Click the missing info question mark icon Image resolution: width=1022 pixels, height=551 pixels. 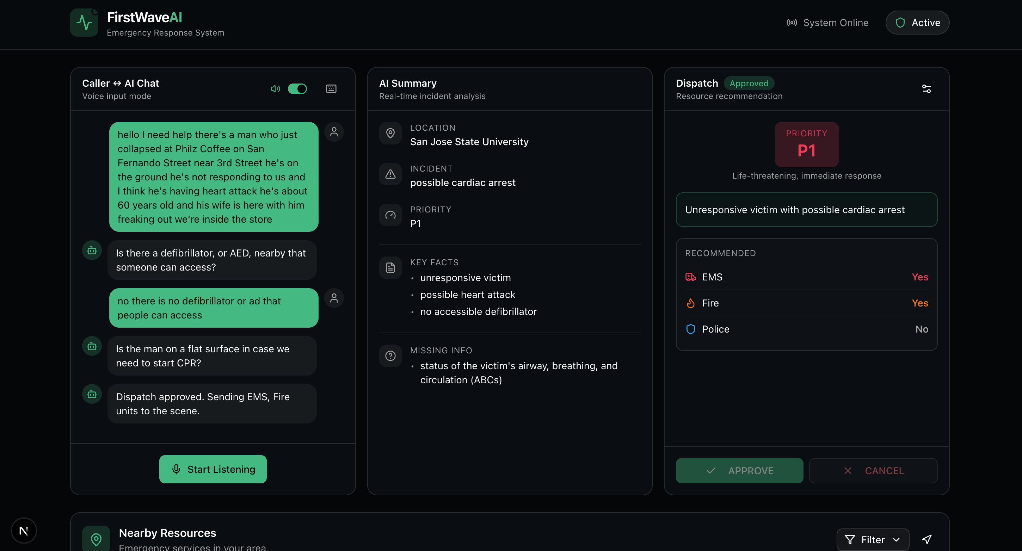pyautogui.click(x=390, y=356)
